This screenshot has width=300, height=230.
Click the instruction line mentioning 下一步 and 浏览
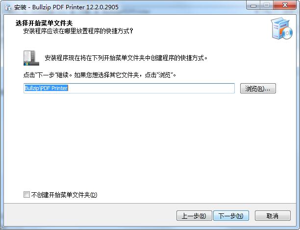[100, 75]
